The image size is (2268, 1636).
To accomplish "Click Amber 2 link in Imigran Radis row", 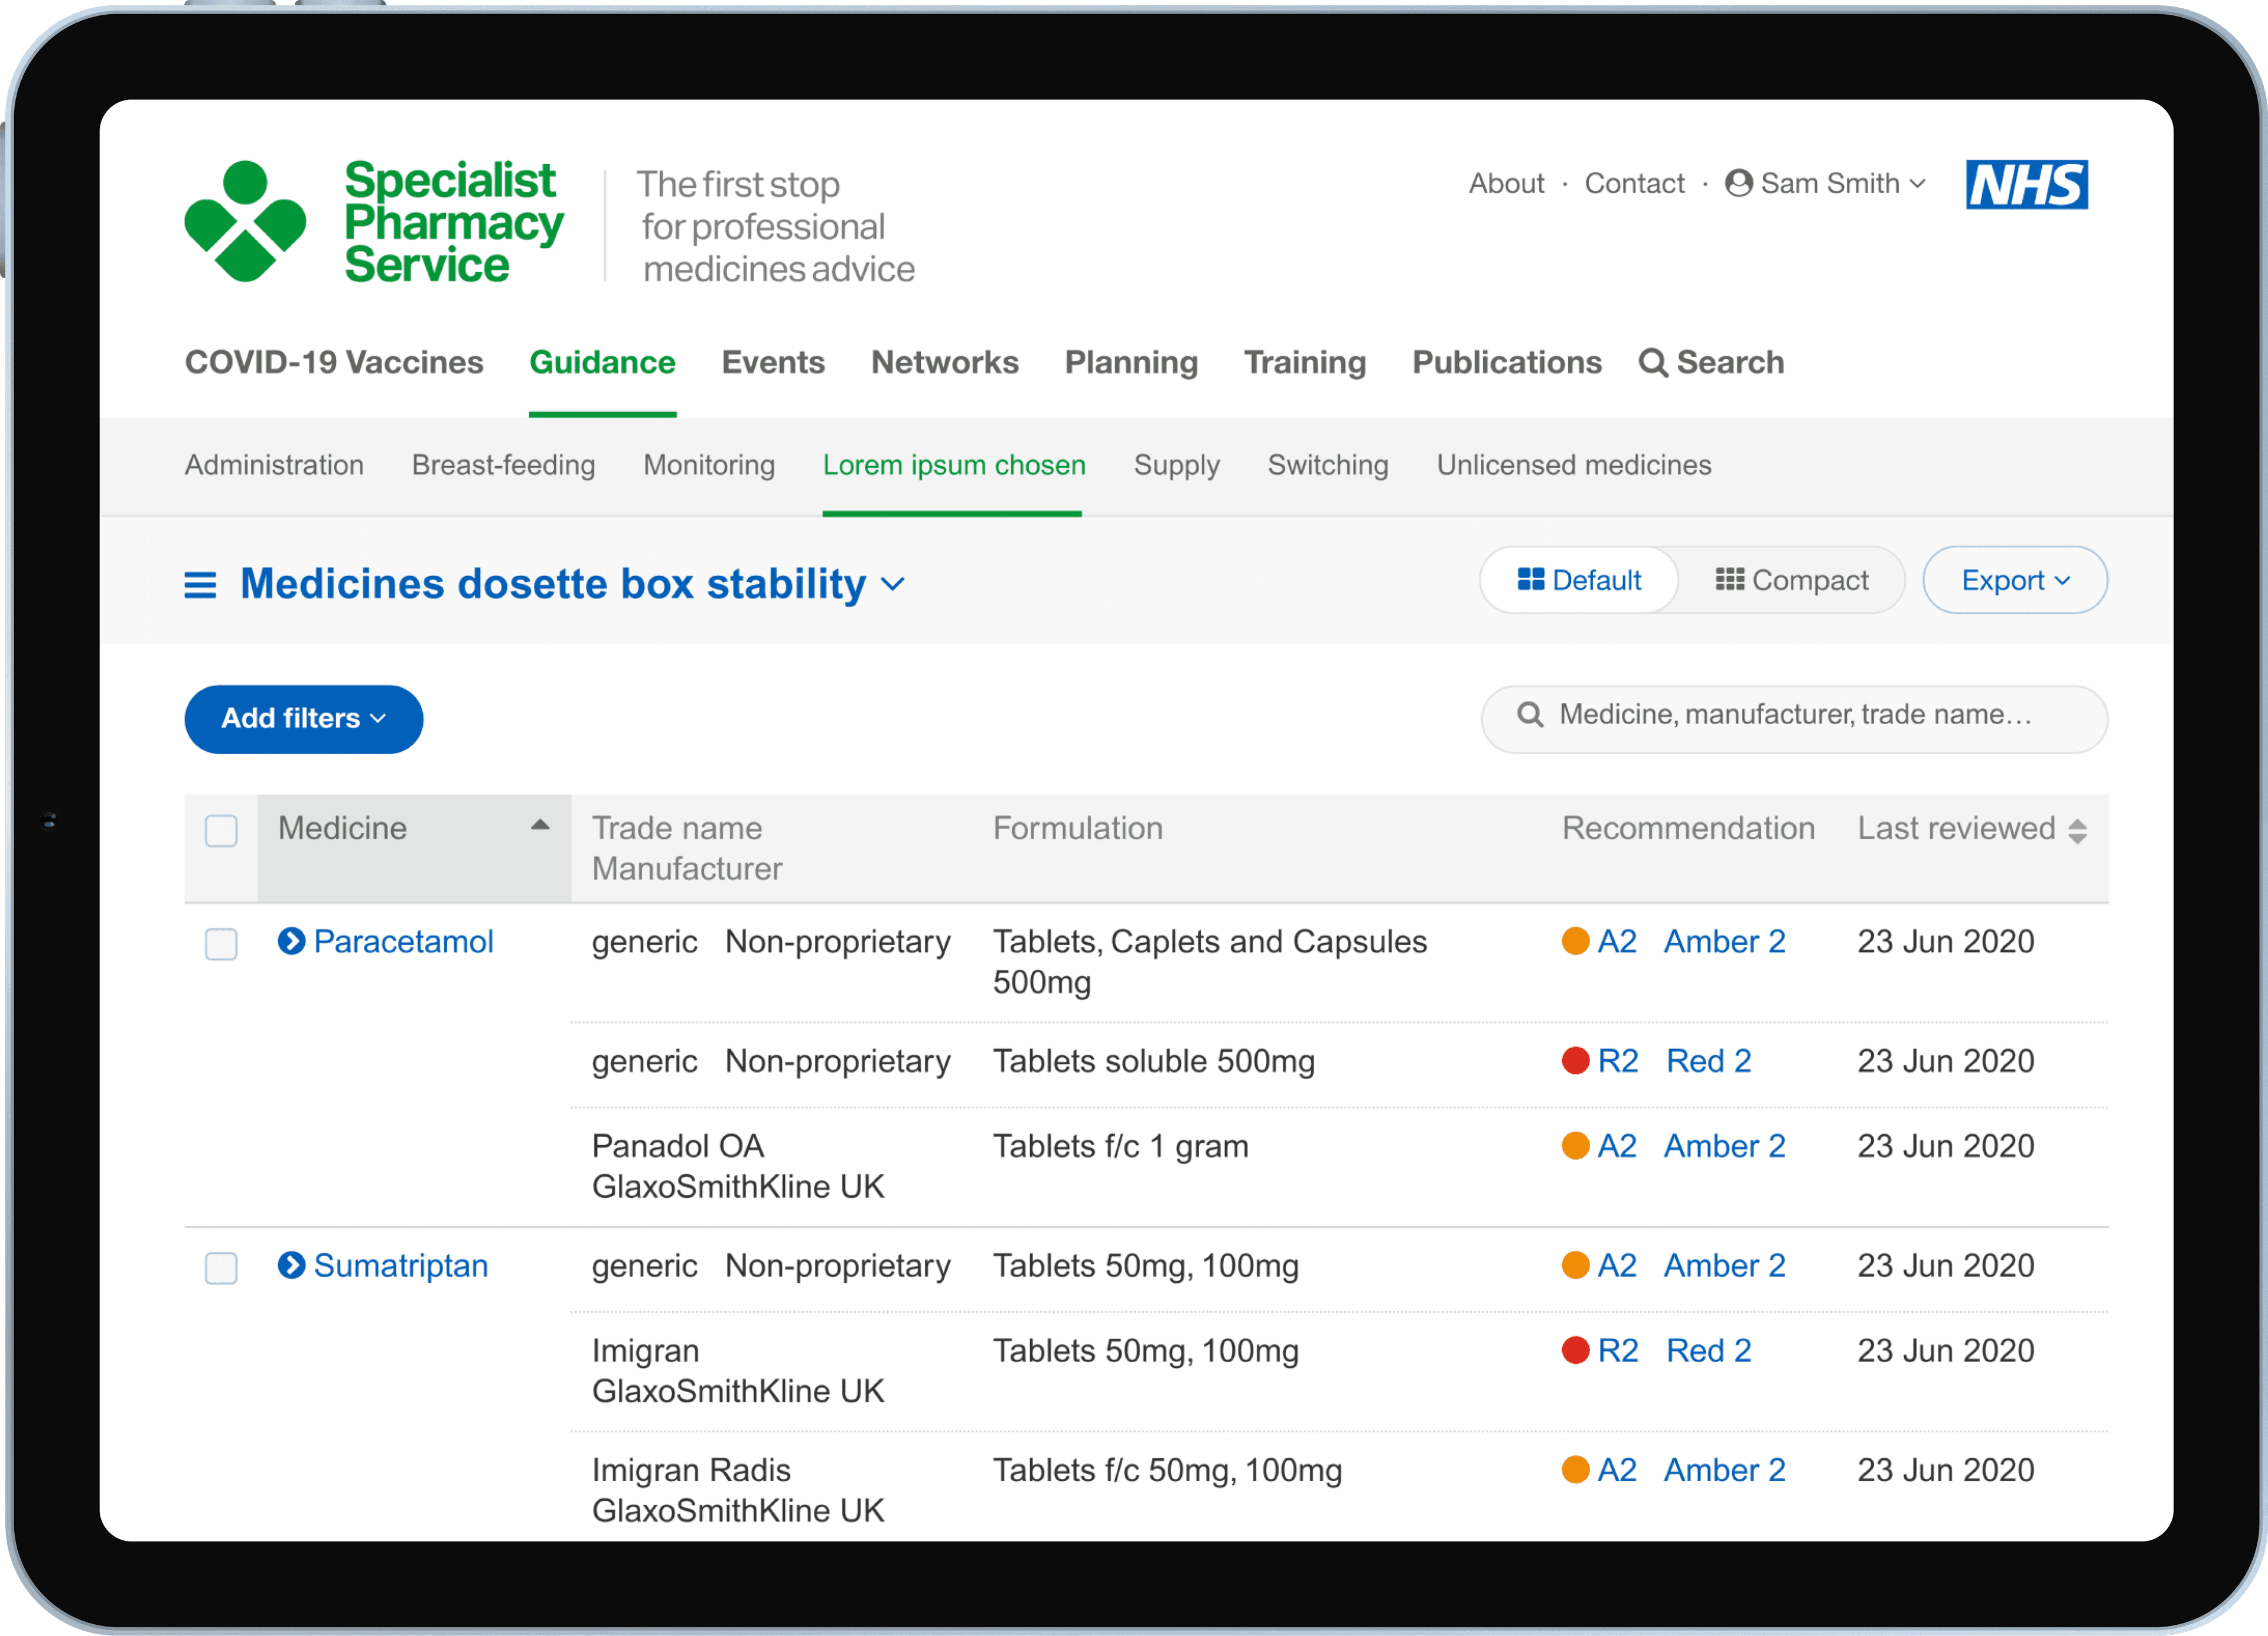I will (1724, 1470).
